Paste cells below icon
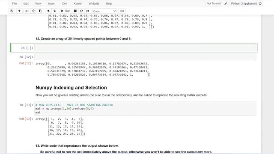Viewport: 274px width, 154px height. [40, 11]
